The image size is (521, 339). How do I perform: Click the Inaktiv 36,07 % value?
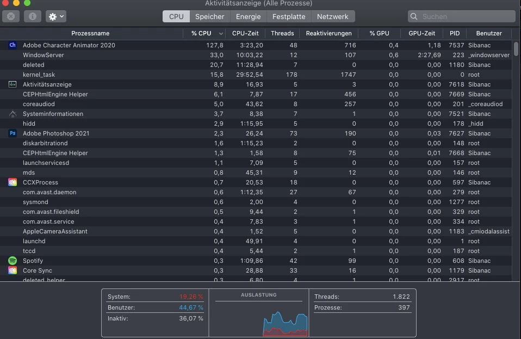(191, 318)
